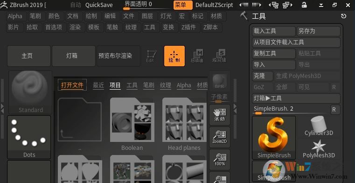Open the 灯箱▶工具 LightBox tools
Screen dimensions: 355x183
point(296,99)
